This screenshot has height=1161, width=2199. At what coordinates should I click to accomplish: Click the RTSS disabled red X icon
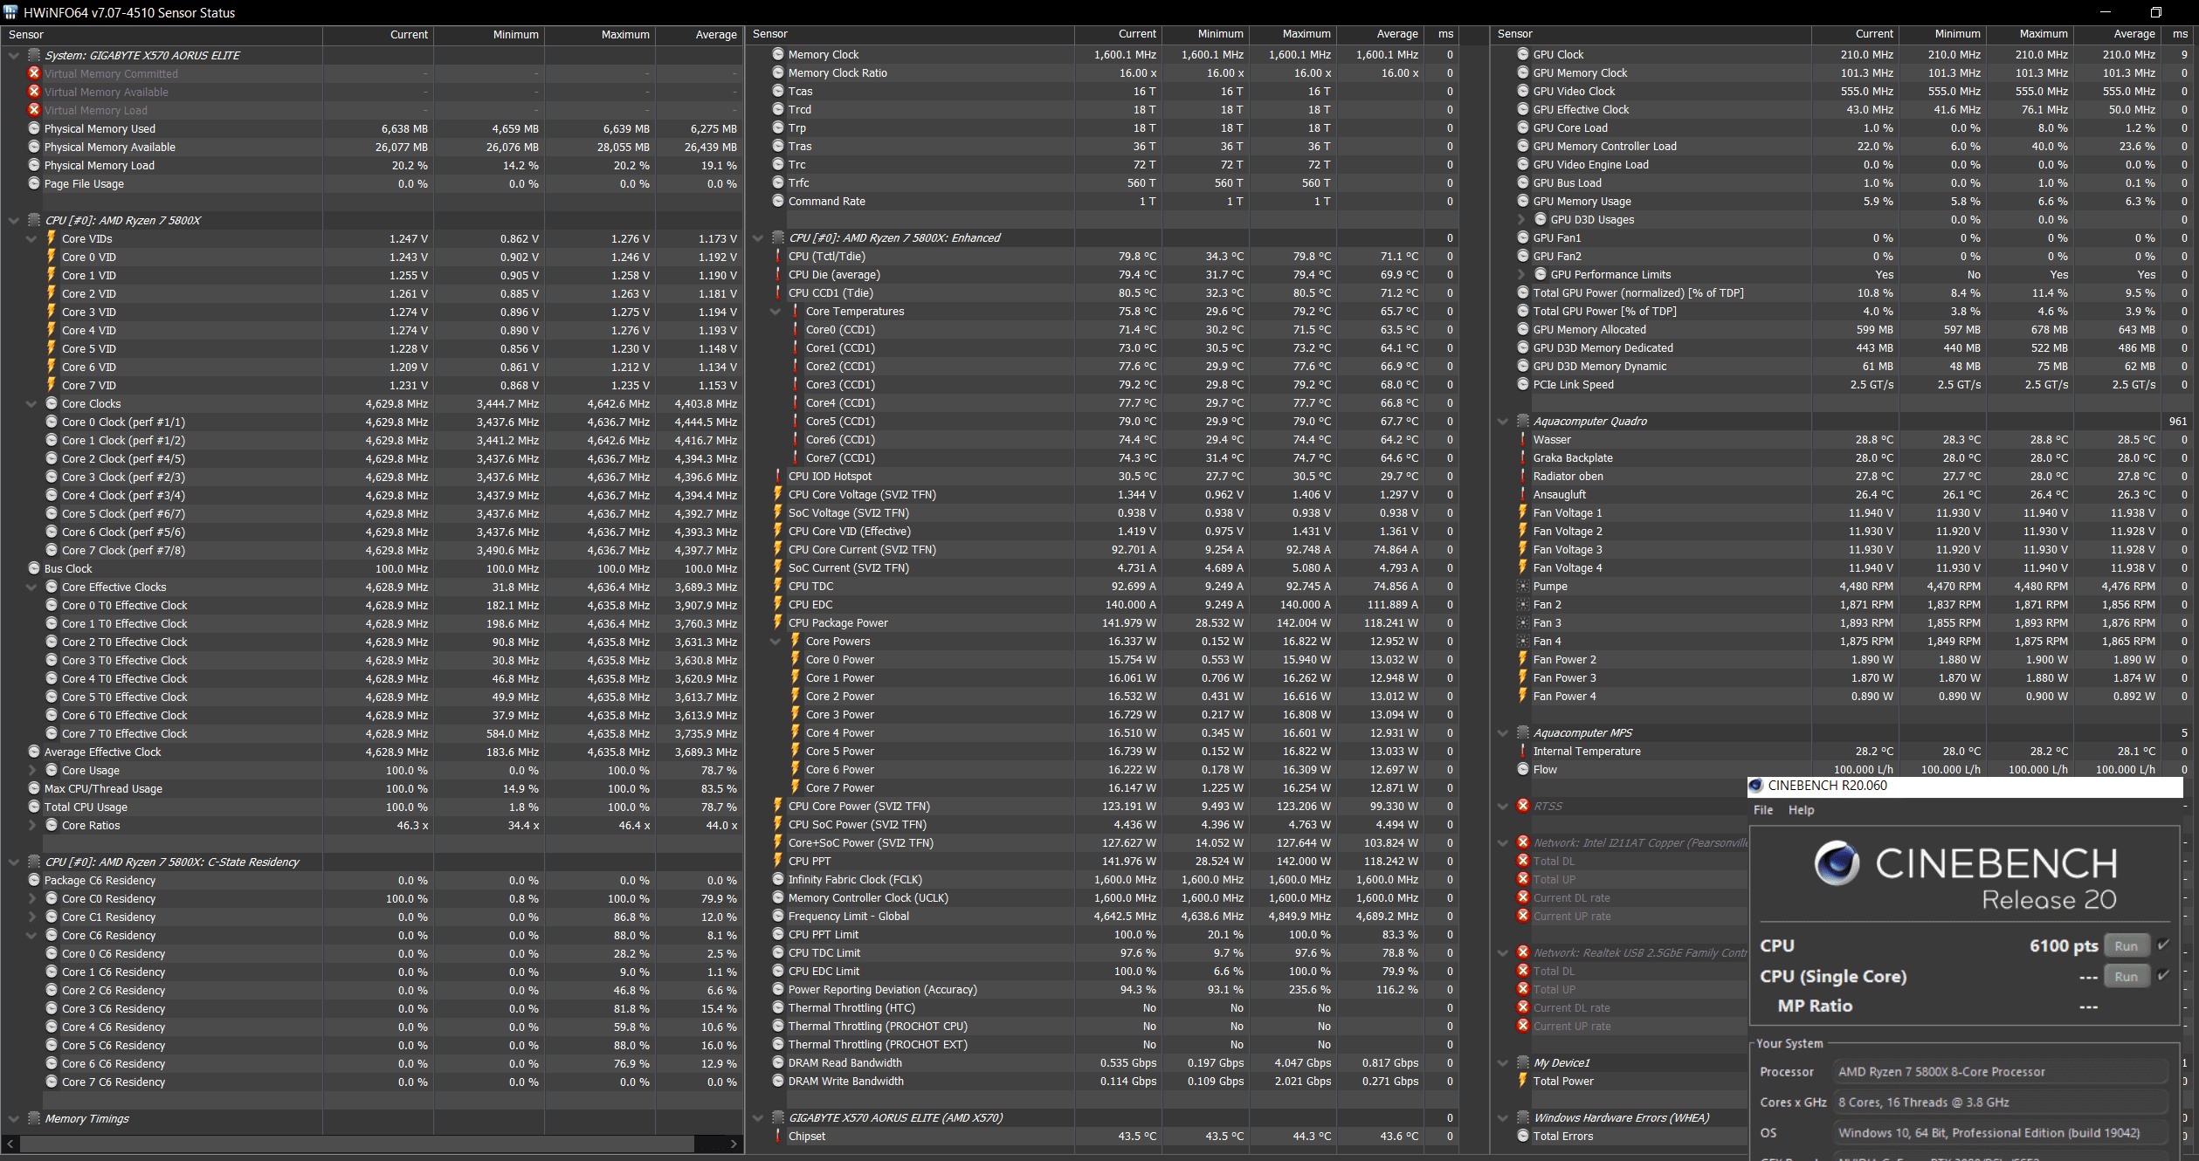click(1523, 806)
